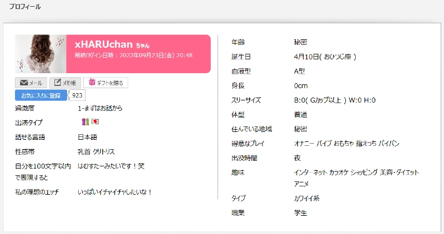Click the last login date text

[x=134, y=55]
